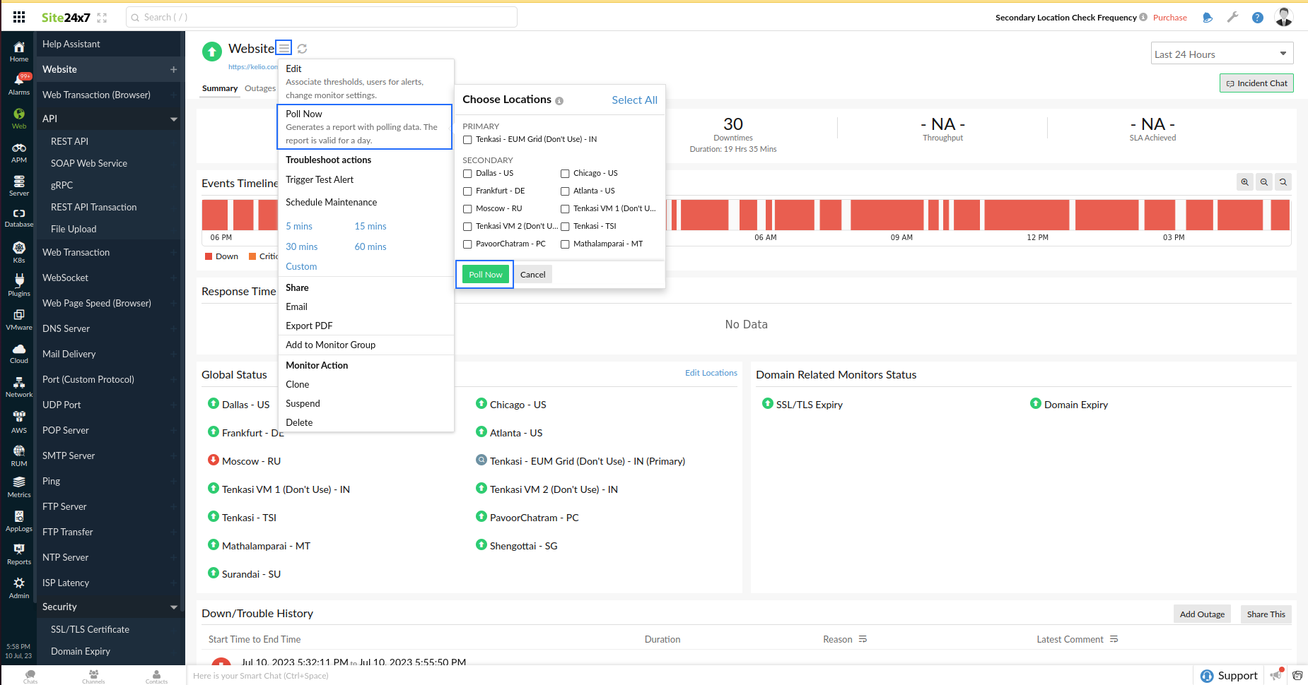
Task: Open the APM sidebar section
Action: (19, 152)
